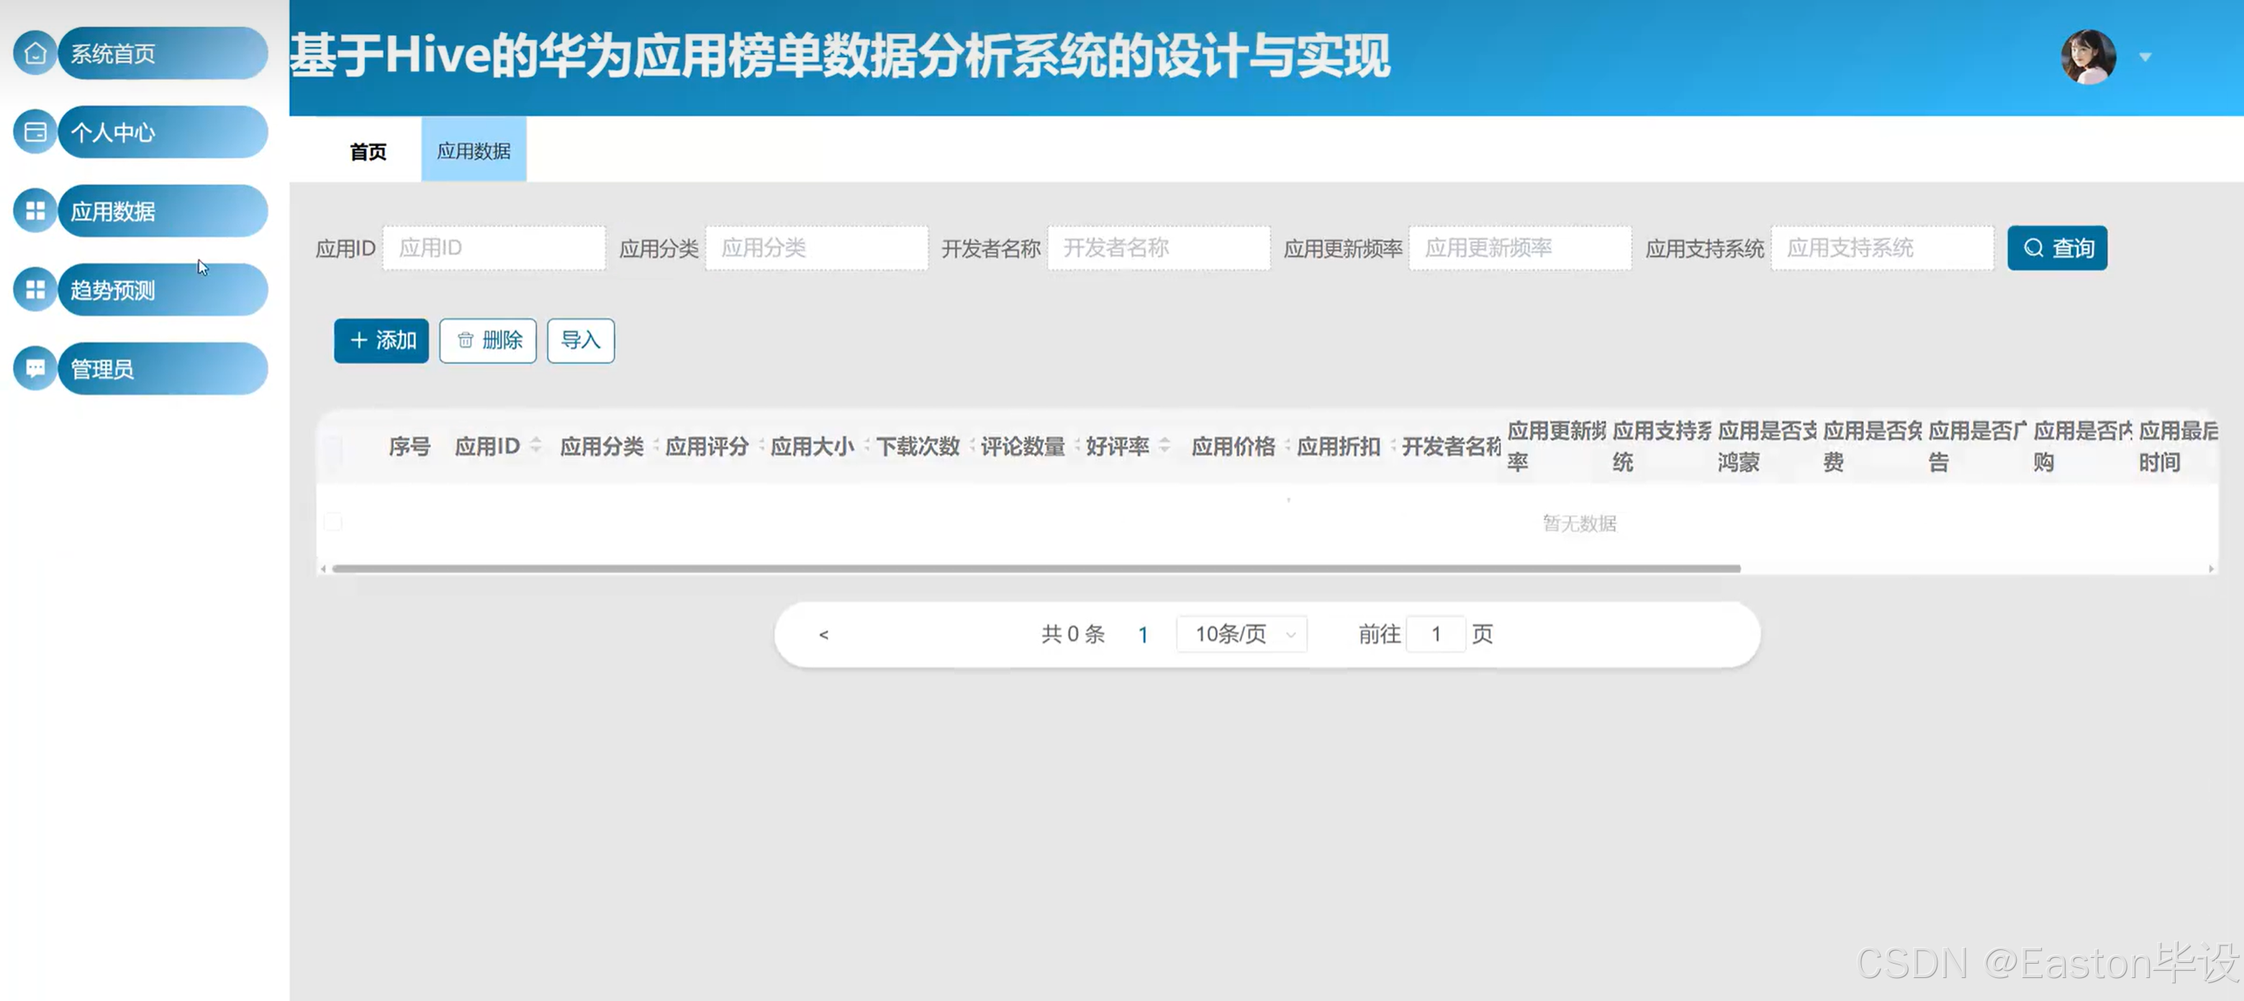Click sort arrows next to 应用折扣 header
Image resolution: width=2244 pixels, height=1001 pixels.
coord(1392,446)
